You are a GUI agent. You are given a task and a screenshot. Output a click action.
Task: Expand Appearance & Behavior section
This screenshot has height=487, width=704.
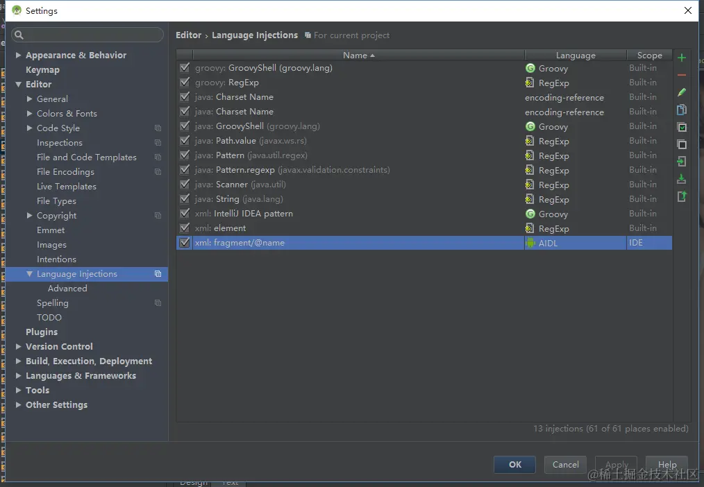[x=19, y=55]
